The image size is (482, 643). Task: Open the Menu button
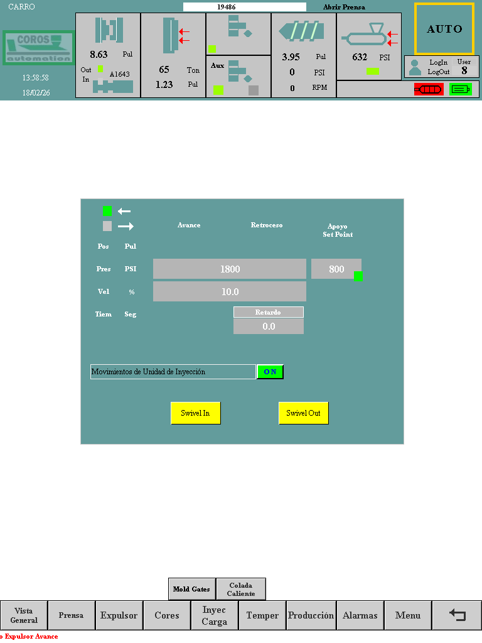(x=408, y=615)
